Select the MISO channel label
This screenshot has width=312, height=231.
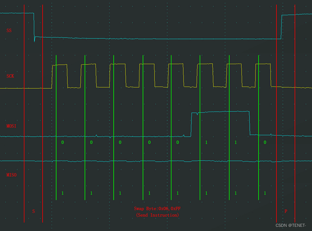point(11,175)
